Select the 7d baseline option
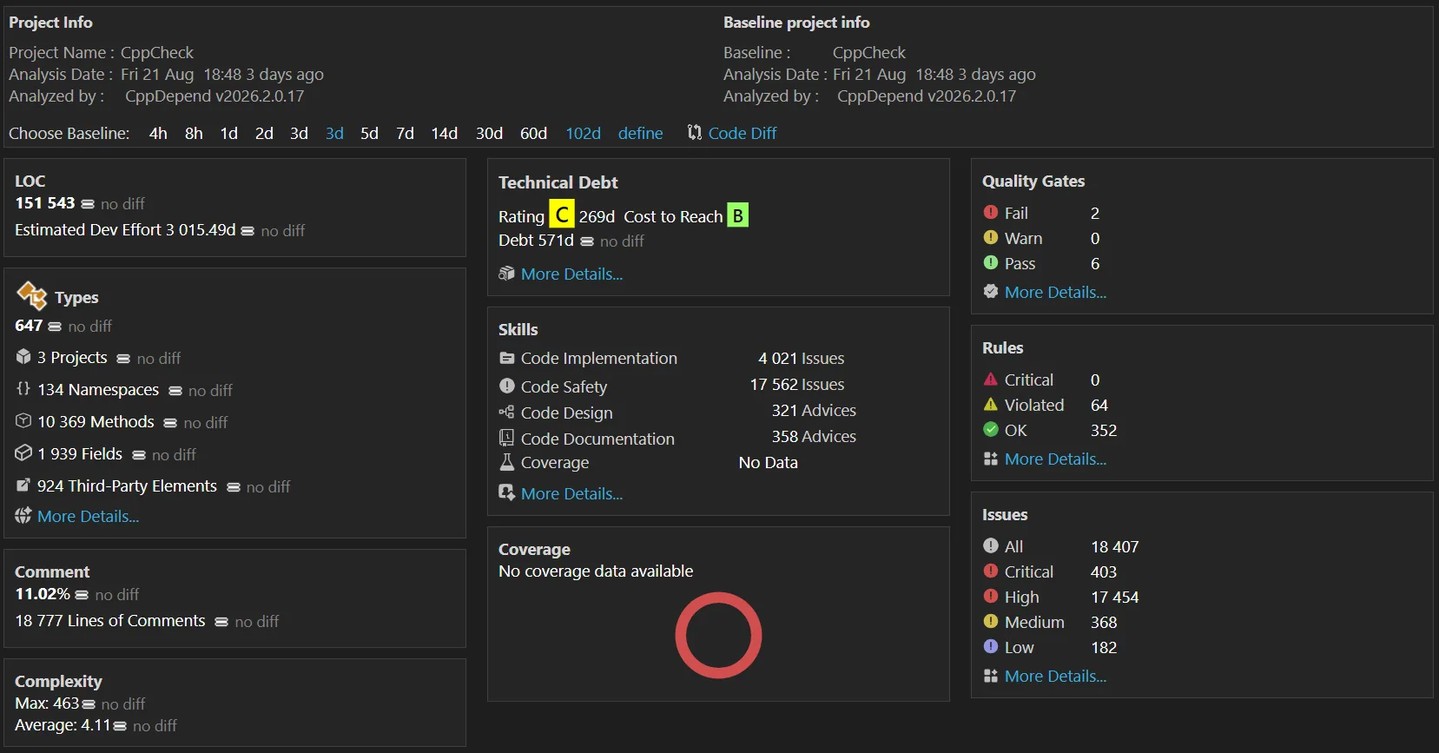 click(405, 133)
